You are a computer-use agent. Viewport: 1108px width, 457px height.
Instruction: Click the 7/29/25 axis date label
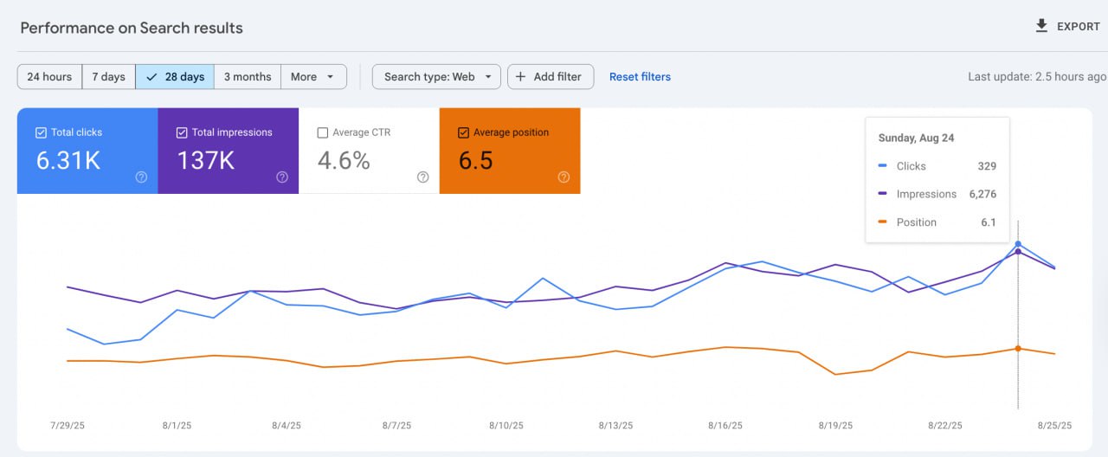[68, 426]
